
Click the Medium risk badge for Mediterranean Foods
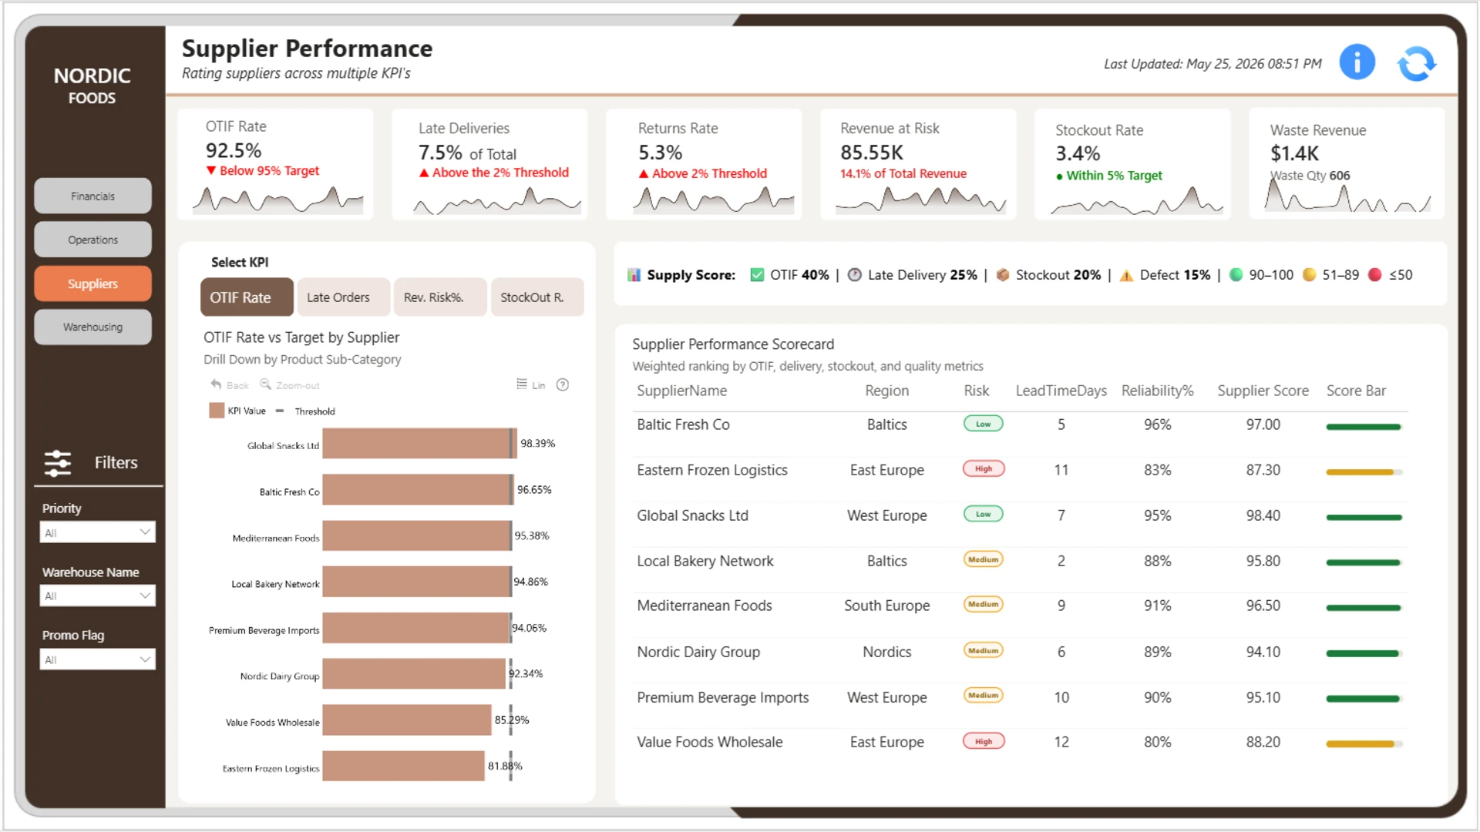tap(983, 605)
